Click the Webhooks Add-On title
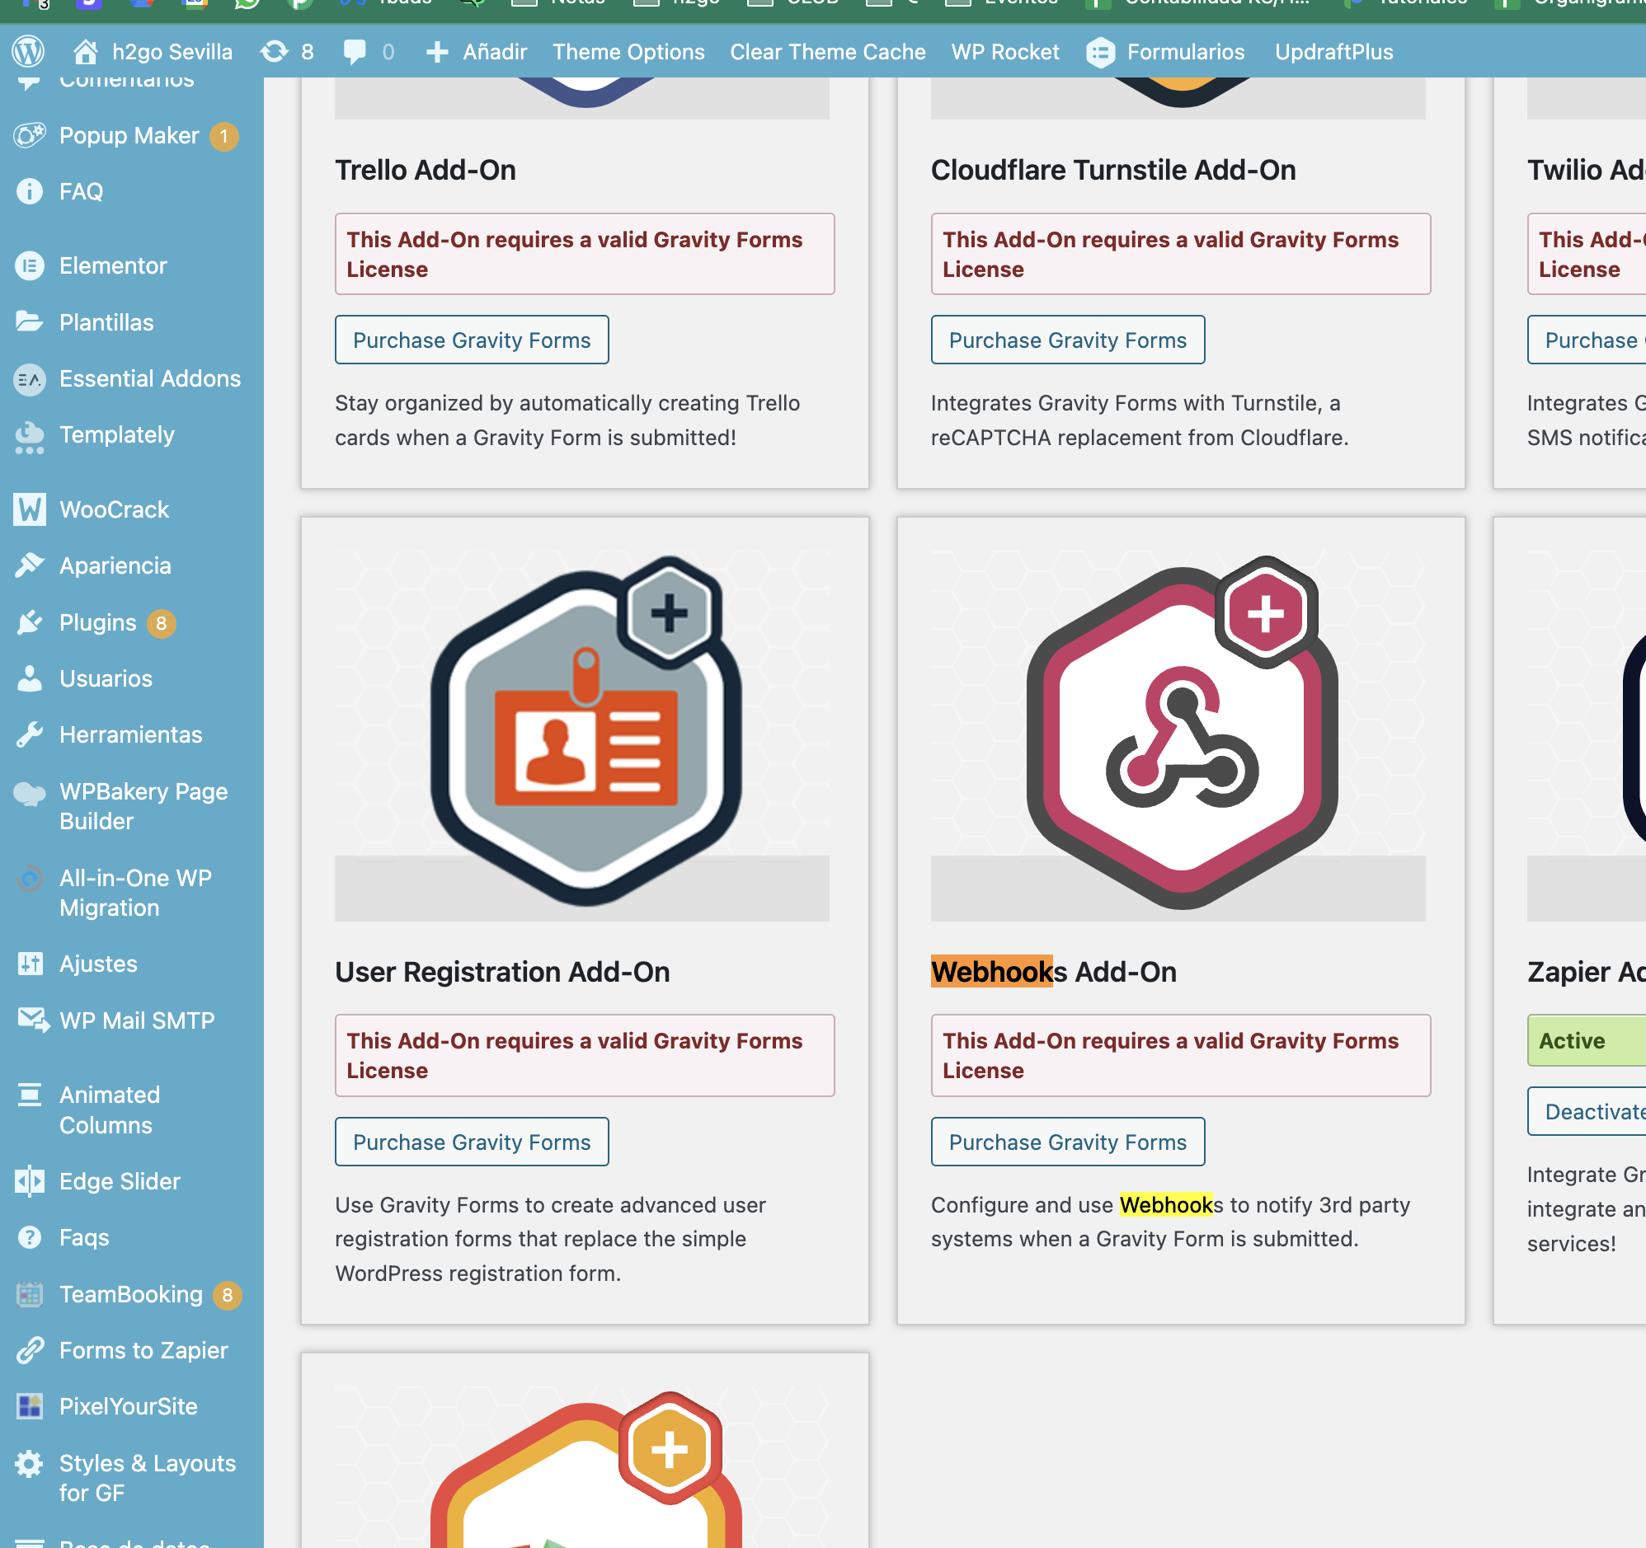1646x1548 pixels. pyautogui.click(x=1054, y=972)
